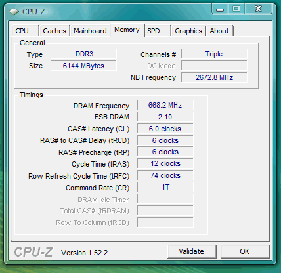Click the grayed DRAM Idle Timer label
This screenshot has width=281, height=273.
point(103,199)
